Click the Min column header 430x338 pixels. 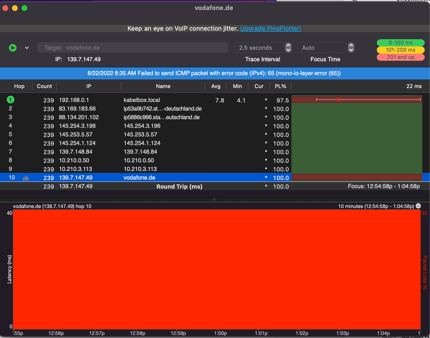pos(237,86)
